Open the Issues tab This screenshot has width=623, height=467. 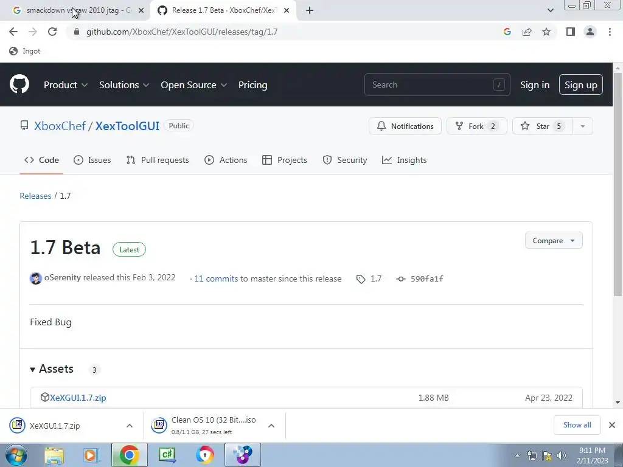(92, 160)
